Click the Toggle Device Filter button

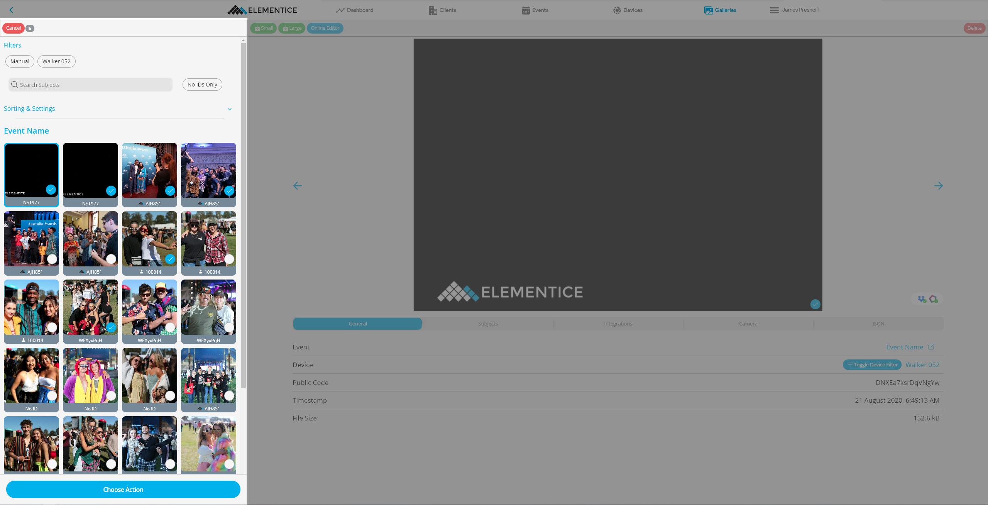click(x=872, y=365)
